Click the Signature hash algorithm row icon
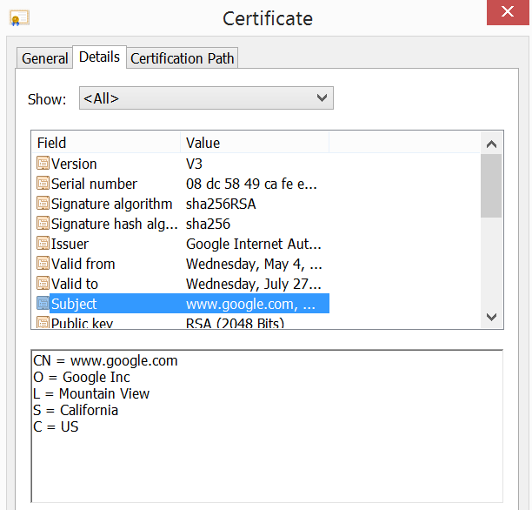The image size is (532, 510). 43,224
